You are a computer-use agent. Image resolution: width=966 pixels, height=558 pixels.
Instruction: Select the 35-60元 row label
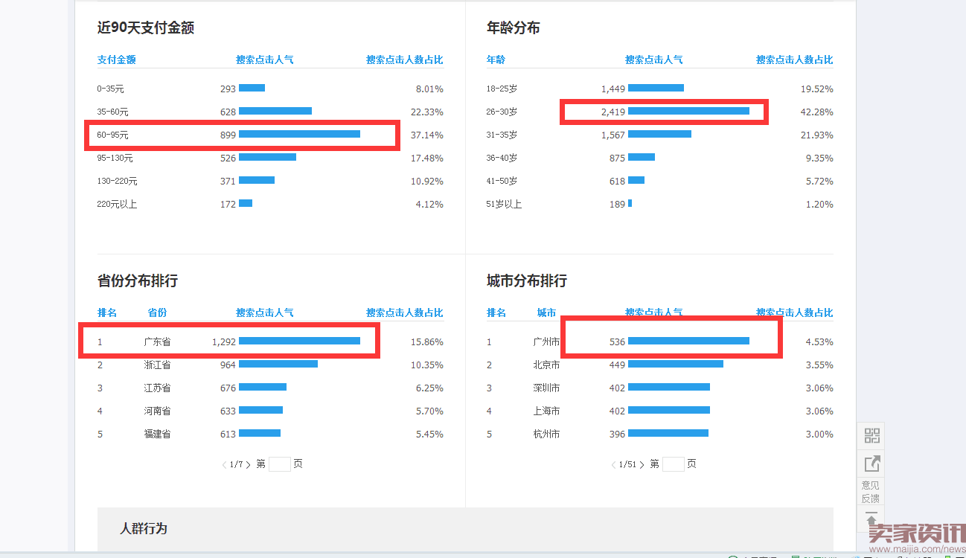(113, 112)
